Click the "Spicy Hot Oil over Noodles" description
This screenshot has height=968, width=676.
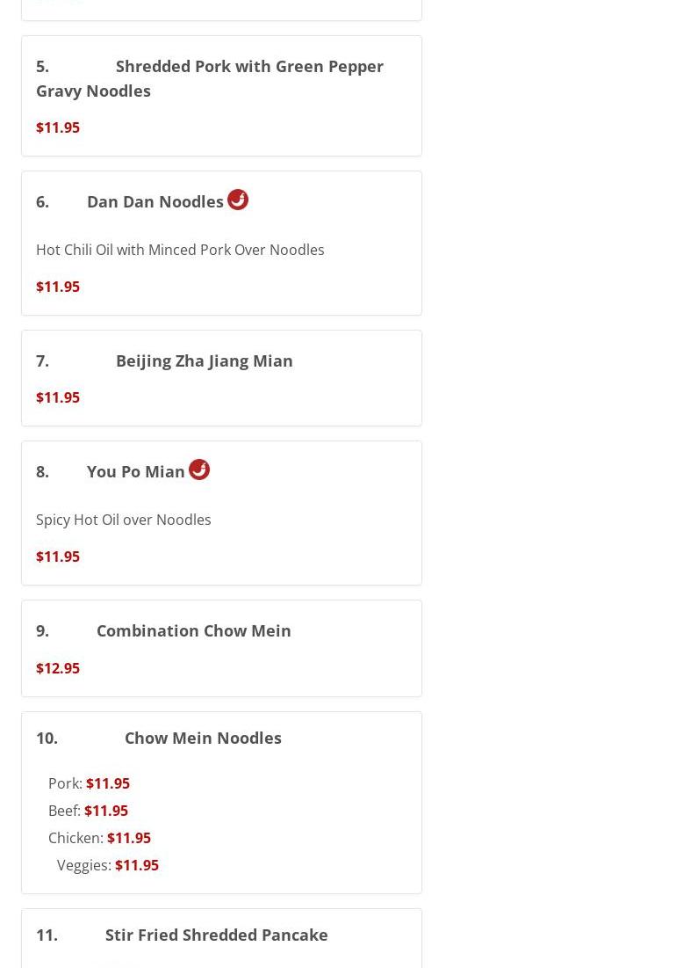click(x=124, y=520)
